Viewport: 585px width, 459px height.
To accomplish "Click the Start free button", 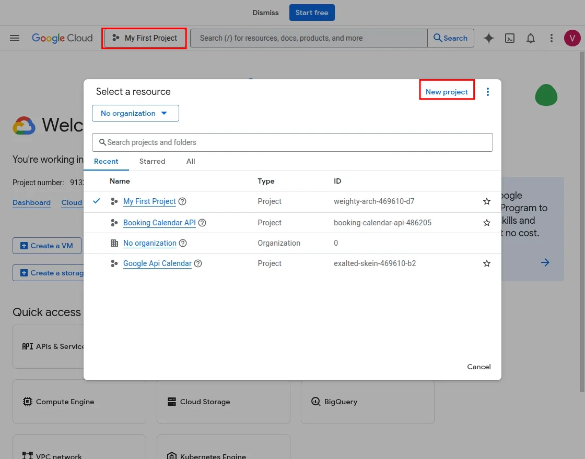I will (312, 13).
